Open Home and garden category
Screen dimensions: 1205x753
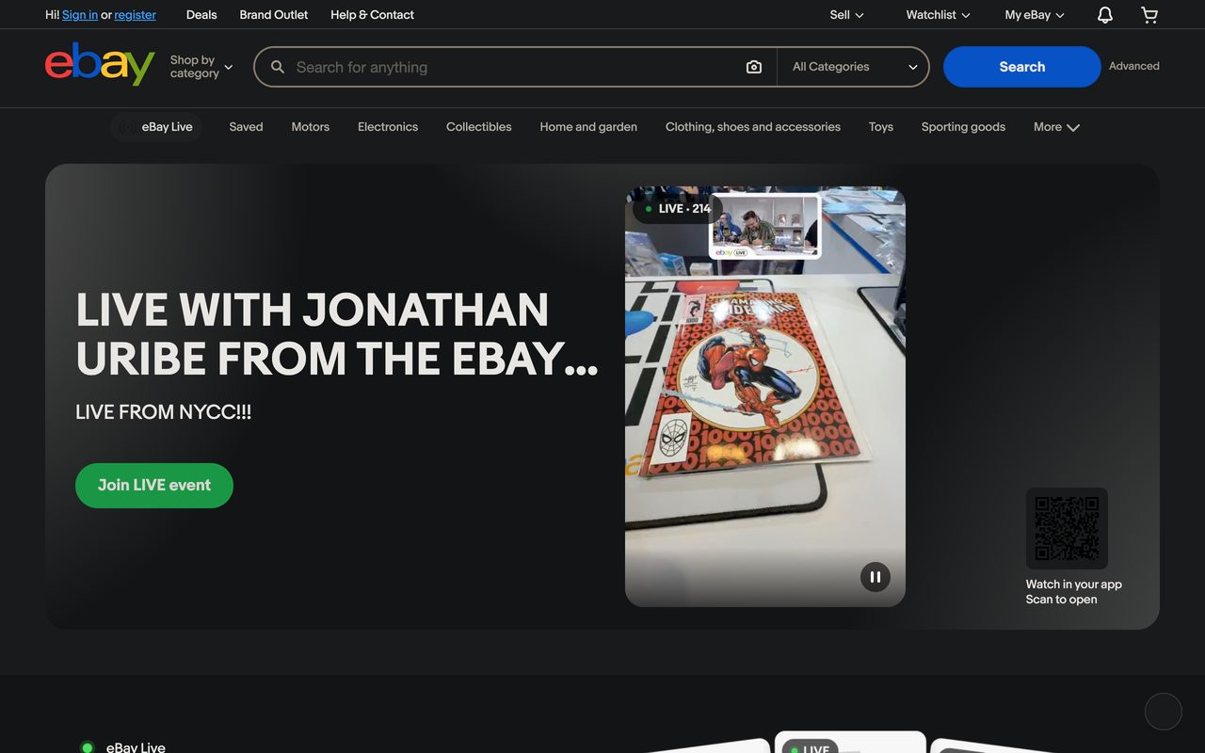[x=588, y=127]
